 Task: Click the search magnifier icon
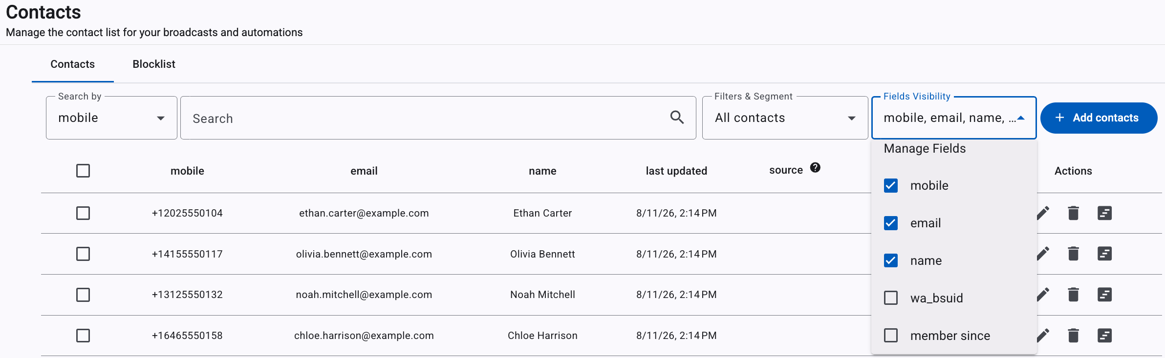click(677, 117)
